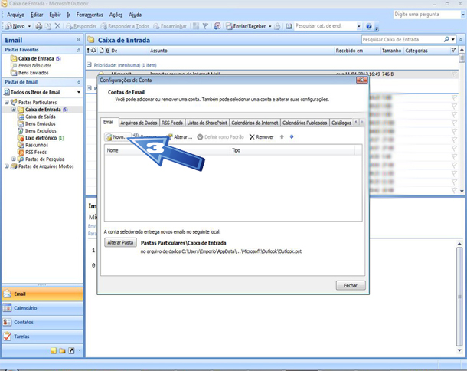Screen dimensions: 467x371
Task: Select Lixo eletrônico folder
Action: click(41, 138)
